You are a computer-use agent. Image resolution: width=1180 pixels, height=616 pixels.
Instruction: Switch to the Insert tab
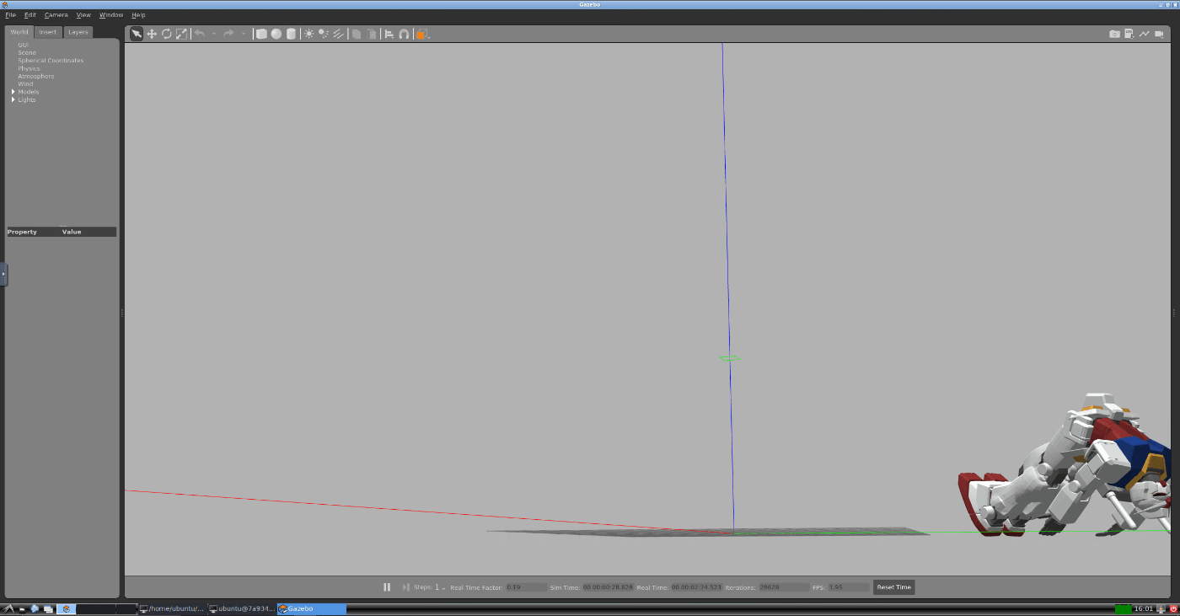click(48, 32)
